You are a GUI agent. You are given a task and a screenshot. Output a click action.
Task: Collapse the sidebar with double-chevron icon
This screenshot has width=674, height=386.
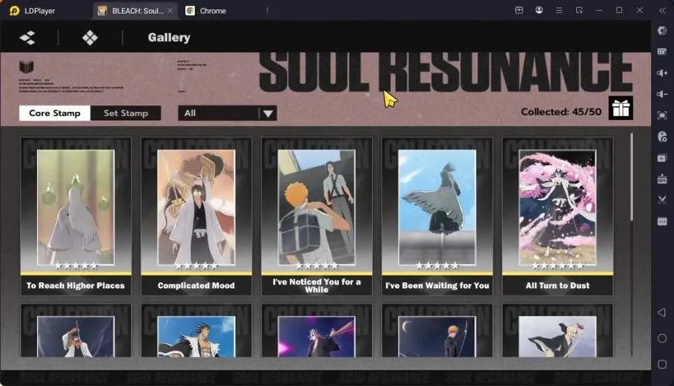click(x=662, y=10)
